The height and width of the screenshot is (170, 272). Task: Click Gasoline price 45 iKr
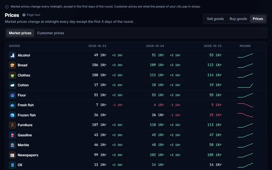pyautogui.click(x=158, y=135)
